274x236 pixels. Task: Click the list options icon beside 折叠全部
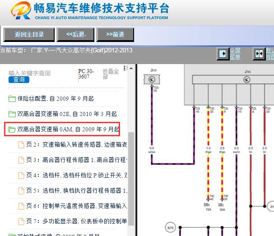125,68
